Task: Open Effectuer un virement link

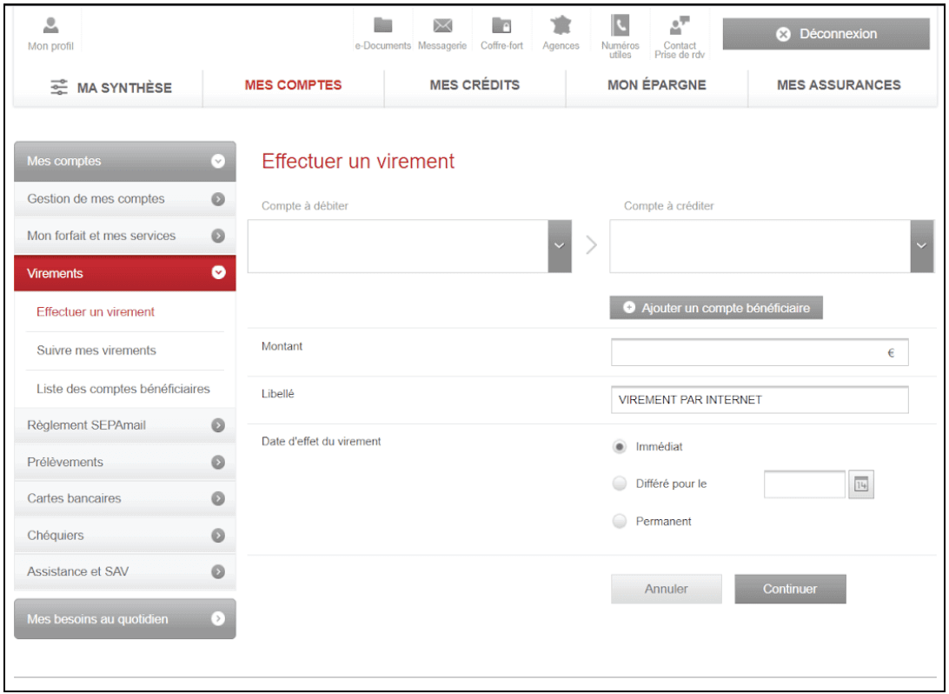Action: tap(96, 312)
